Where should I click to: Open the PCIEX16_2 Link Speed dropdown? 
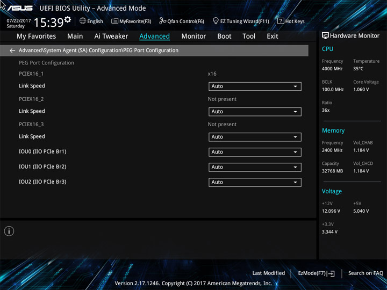(255, 112)
